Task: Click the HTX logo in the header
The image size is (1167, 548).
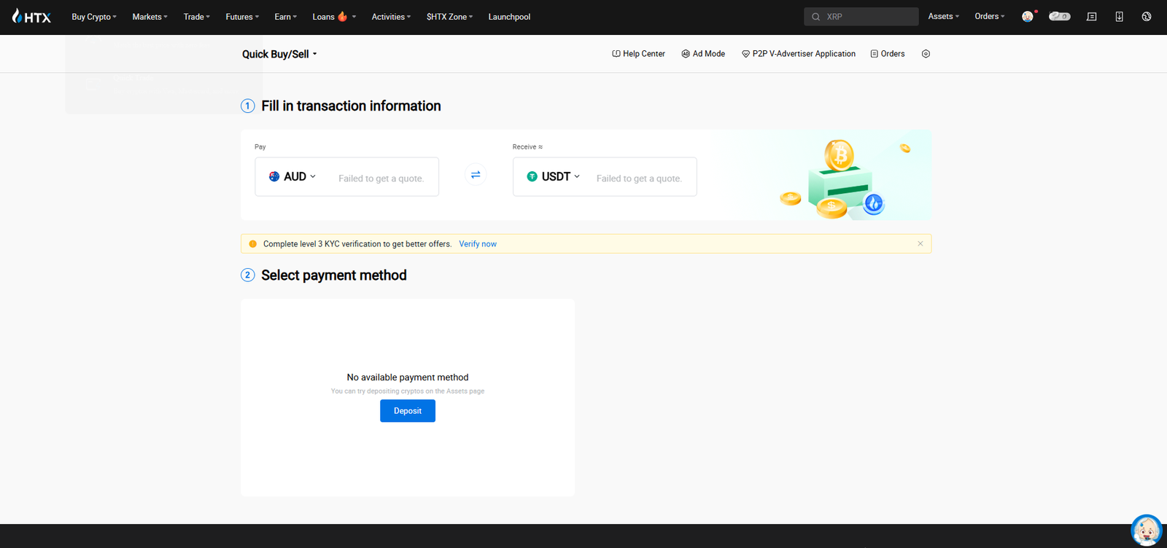Action: 31,17
